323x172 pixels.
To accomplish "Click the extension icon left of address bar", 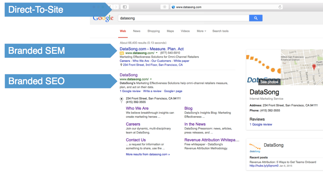I will (165, 7).
